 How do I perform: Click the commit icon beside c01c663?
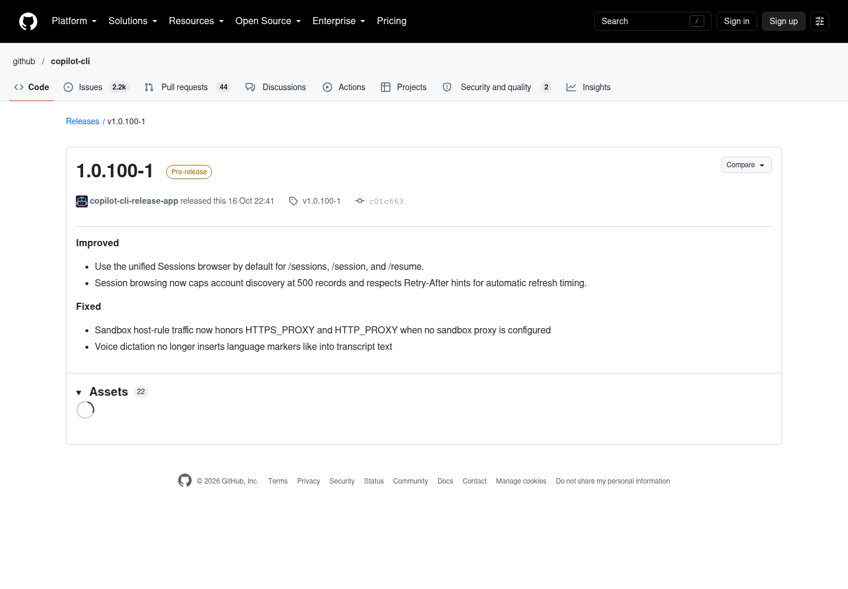pos(360,201)
